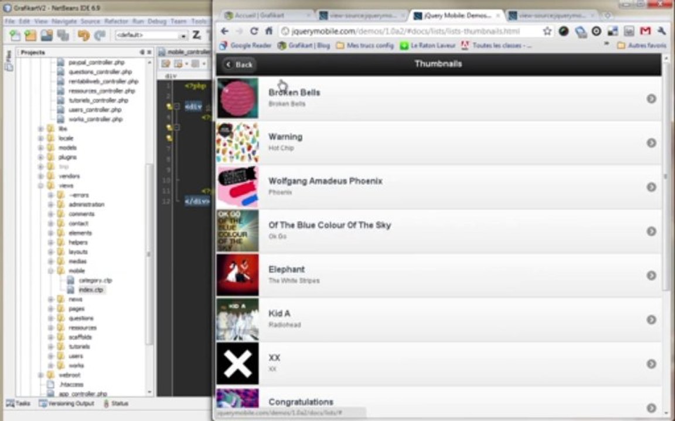Go to the browser home page
This screenshot has width=675, height=421.
tap(268, 31)
